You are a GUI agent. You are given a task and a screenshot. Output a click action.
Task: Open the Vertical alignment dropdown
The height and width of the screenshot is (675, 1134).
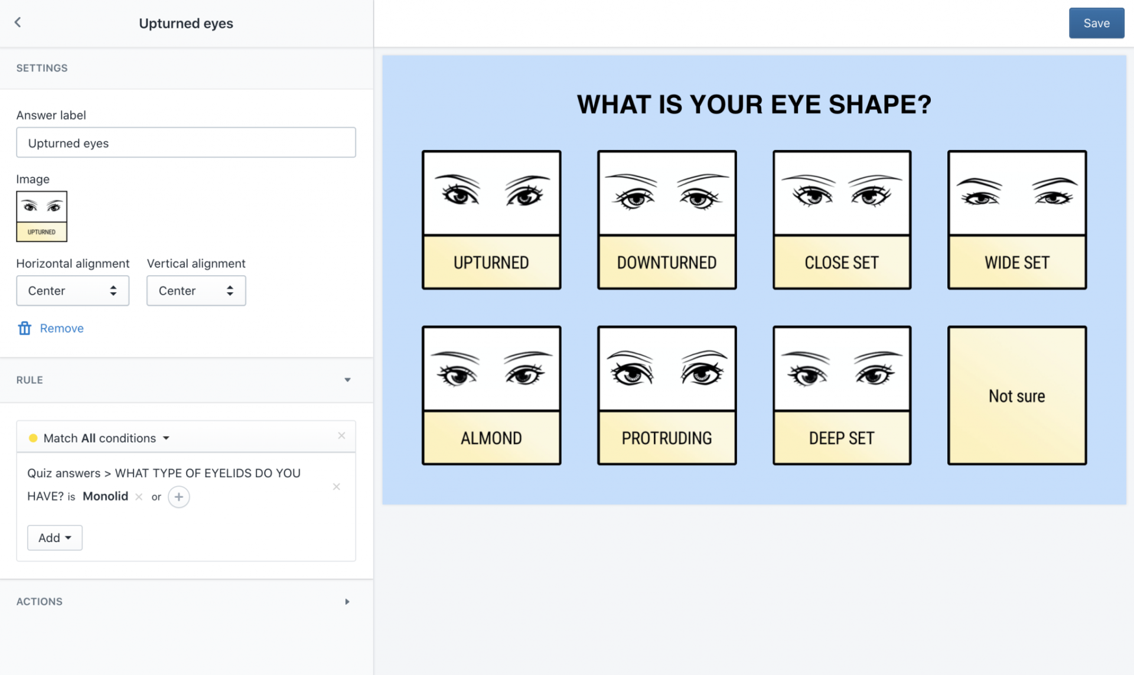point(196,291)
